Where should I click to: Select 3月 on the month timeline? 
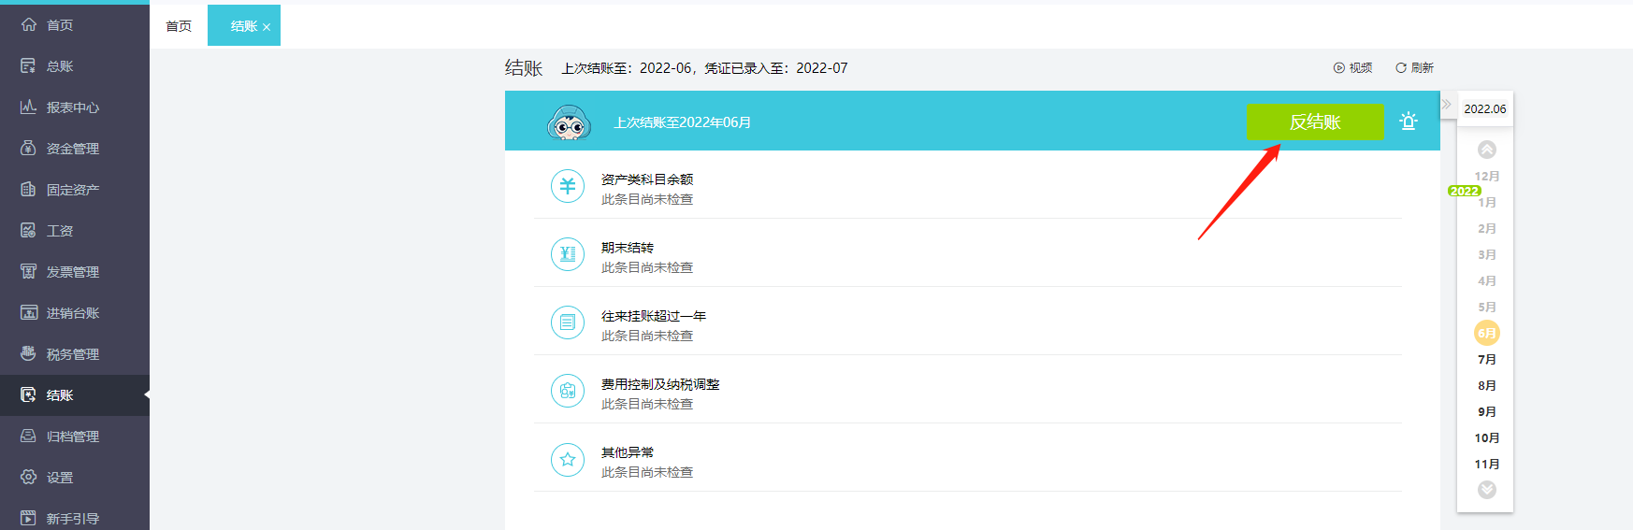point(1487,255)
